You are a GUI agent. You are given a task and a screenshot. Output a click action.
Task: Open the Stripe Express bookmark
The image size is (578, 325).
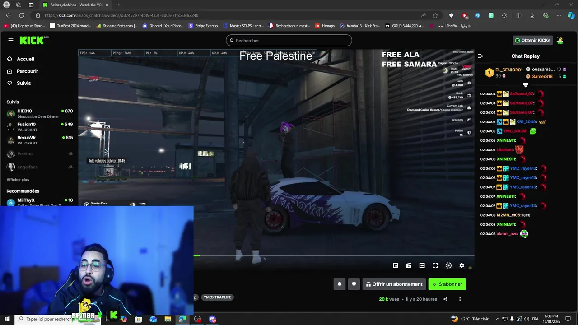203,26
